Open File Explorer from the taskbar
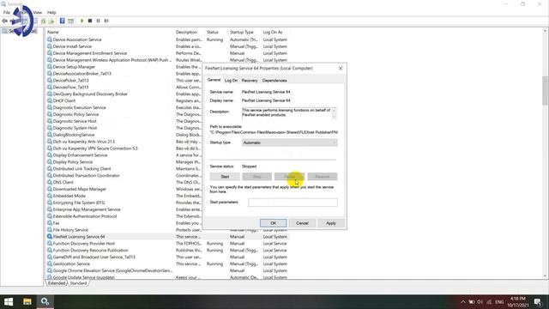The image size is (549, 309). coord(27,301)
